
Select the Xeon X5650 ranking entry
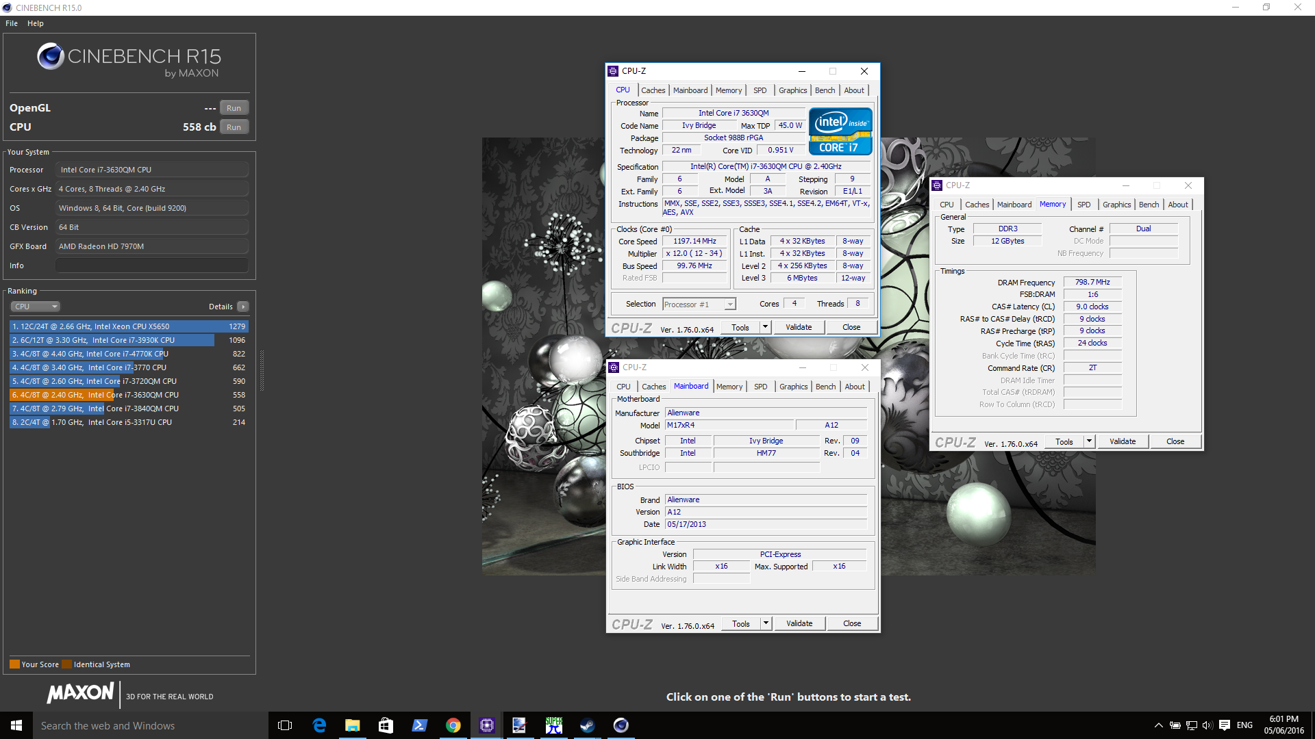pos(129,326)
